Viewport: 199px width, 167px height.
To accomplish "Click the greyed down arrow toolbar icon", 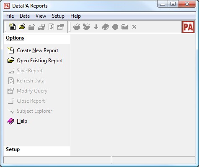I will point(96,27).
